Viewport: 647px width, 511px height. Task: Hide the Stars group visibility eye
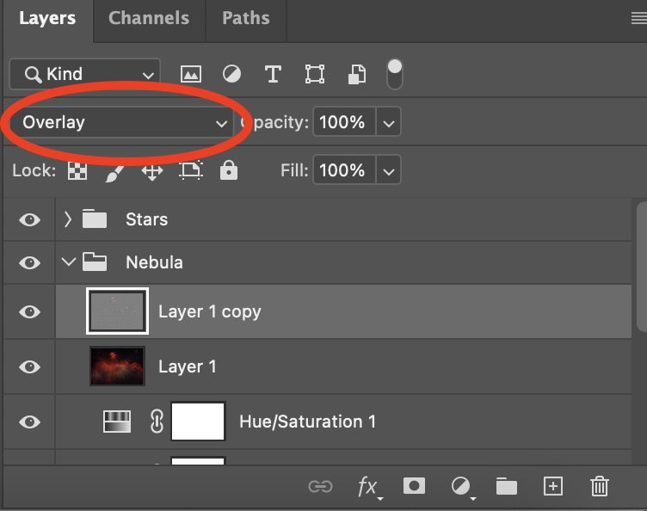click(x=29, y=219)
